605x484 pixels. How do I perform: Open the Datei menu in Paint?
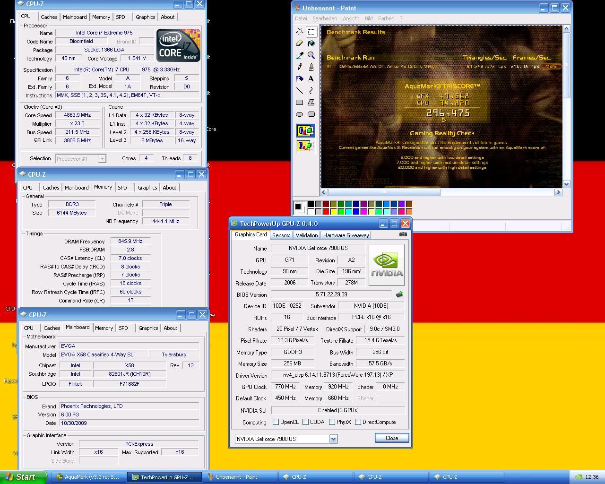[x=301, y=18]
